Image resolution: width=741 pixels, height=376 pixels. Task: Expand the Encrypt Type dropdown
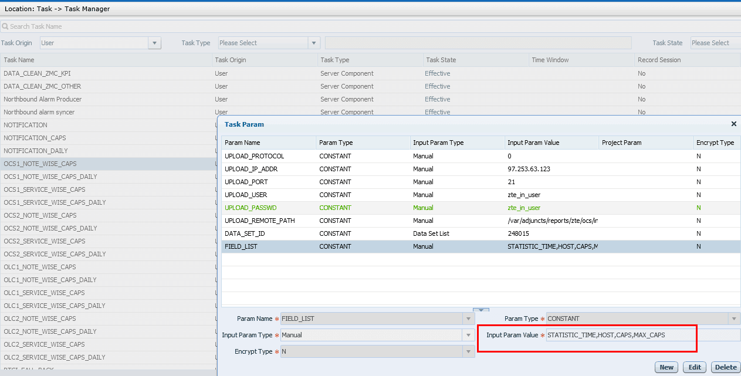[x=468, y=351]
